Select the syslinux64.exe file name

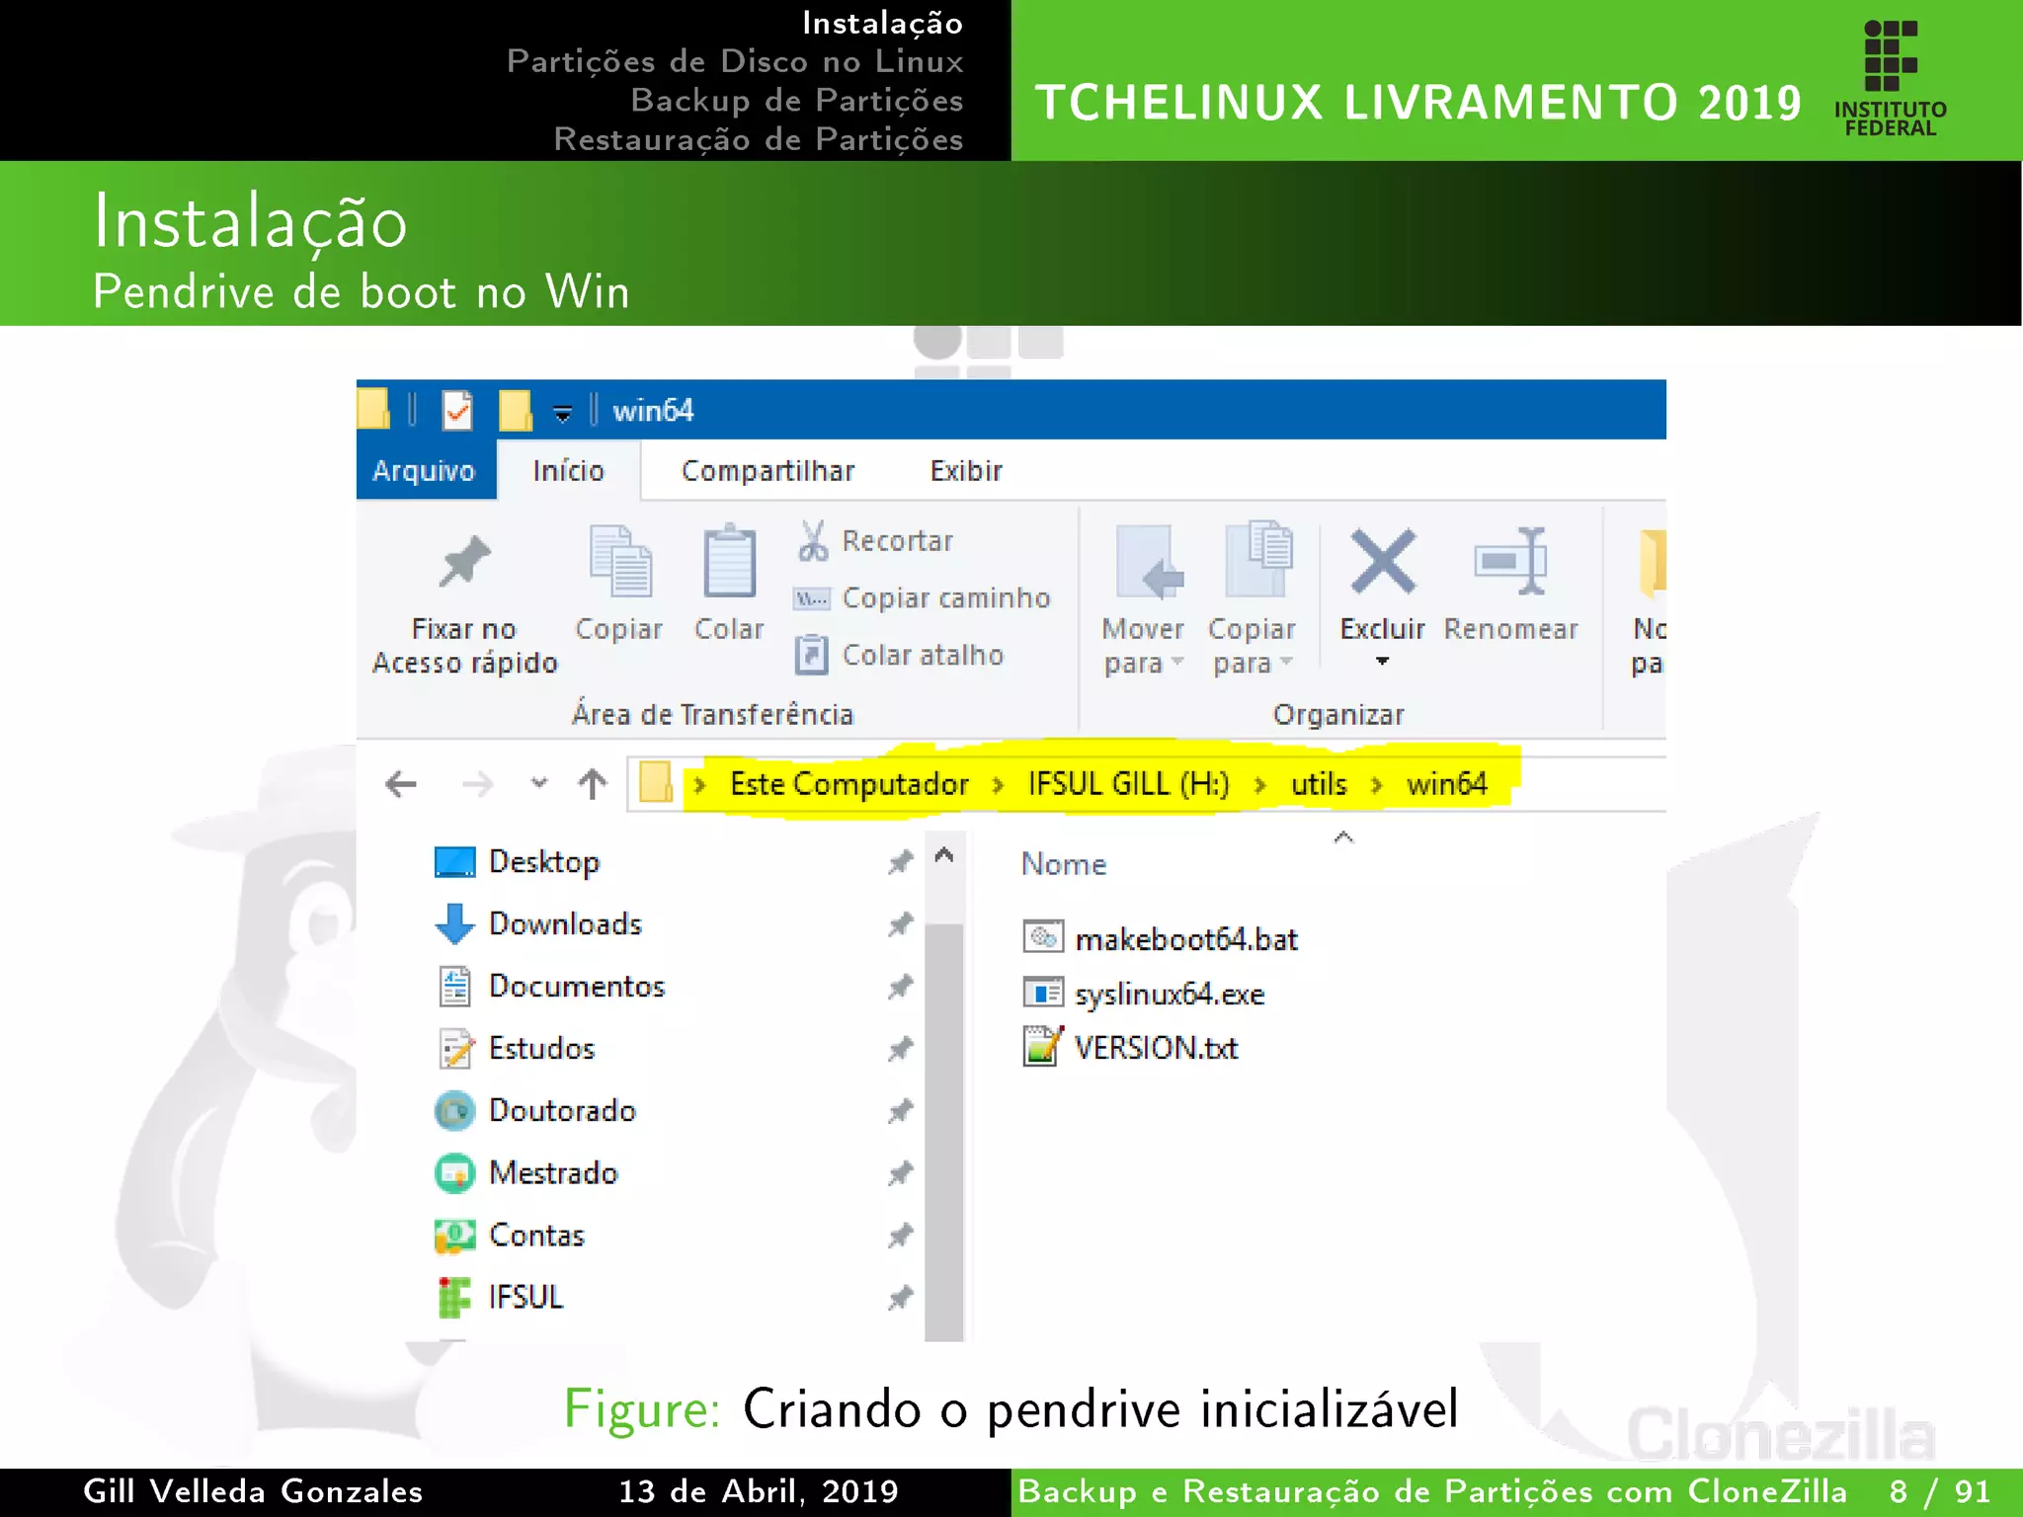coord(1170,994)
